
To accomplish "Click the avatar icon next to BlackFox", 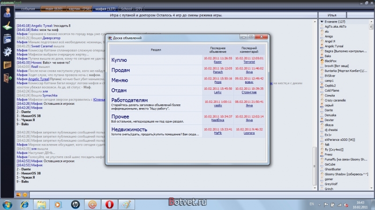I will point(322,61).
